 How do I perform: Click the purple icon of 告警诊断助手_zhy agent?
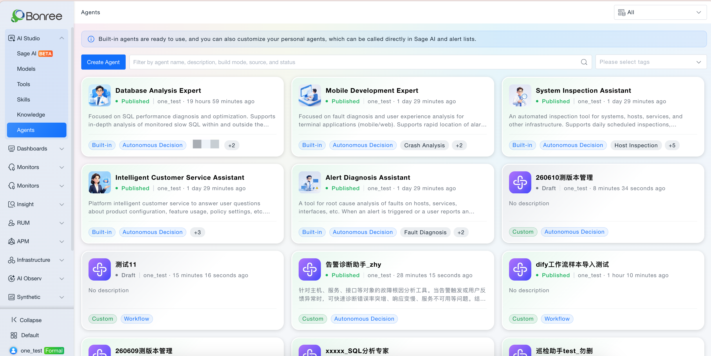click(x=310, y=269)
